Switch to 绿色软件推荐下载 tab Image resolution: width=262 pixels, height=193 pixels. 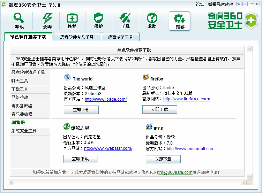click(x=28, y=37)
